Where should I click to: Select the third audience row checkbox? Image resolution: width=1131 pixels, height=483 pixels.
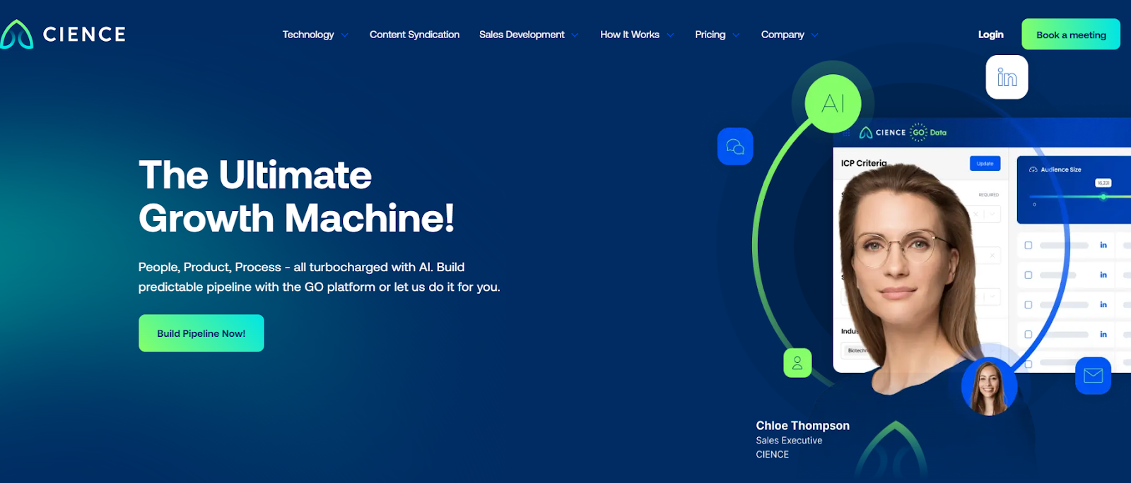click(x=1029, y=304)
